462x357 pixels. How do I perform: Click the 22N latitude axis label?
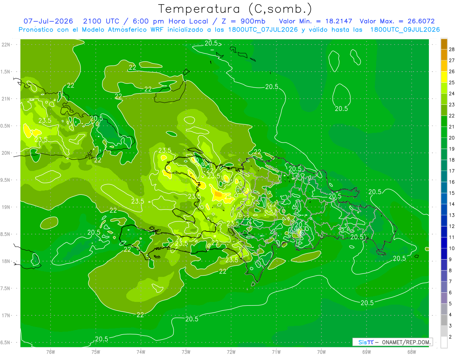6,44
